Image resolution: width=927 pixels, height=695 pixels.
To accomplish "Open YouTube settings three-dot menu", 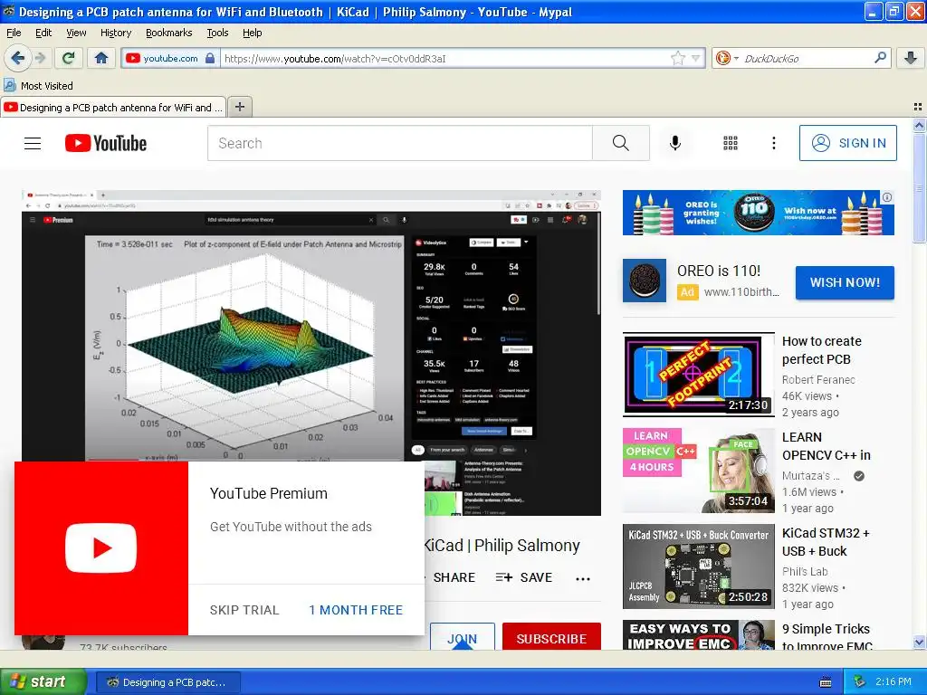I will click(773, 143).
